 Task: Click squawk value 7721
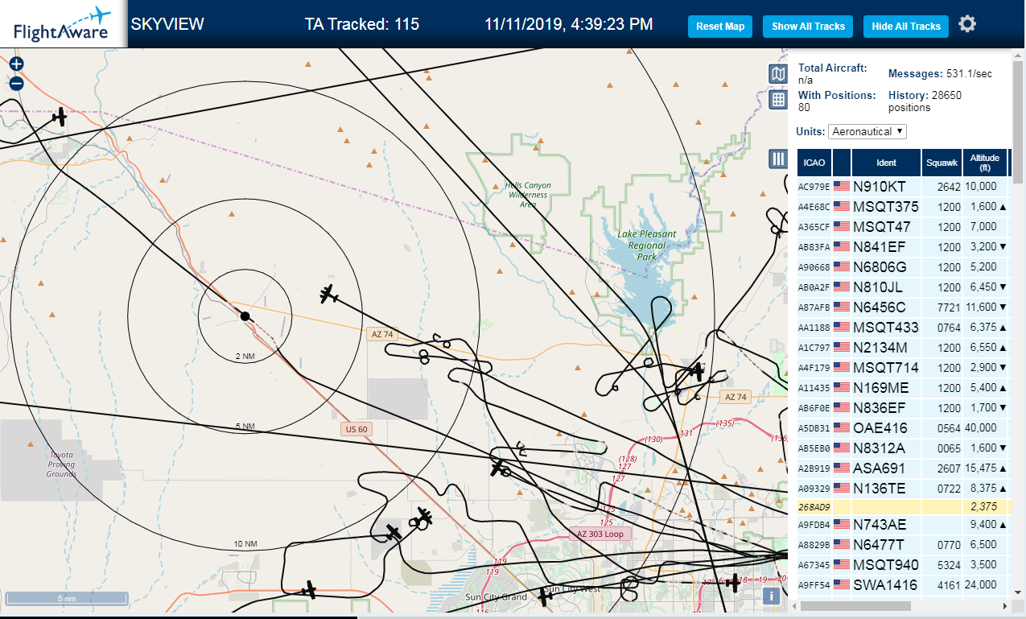point(950,307)
